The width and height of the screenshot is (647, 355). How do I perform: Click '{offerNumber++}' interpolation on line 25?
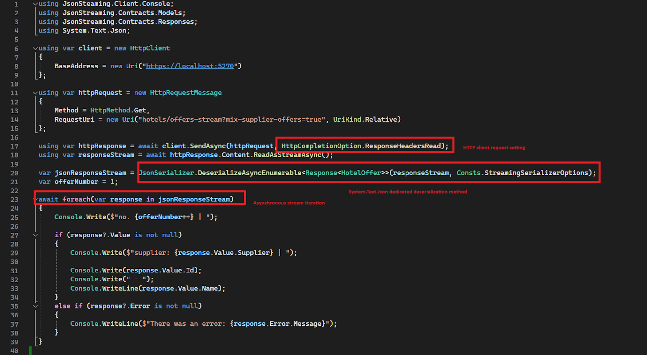164,217
